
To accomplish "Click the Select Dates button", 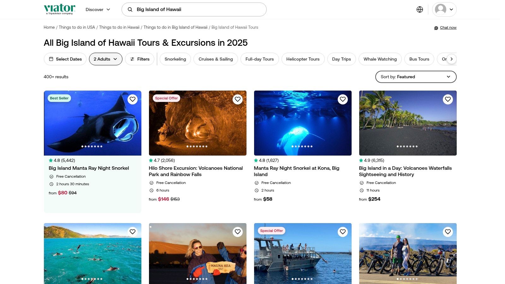I will (65, 59).
